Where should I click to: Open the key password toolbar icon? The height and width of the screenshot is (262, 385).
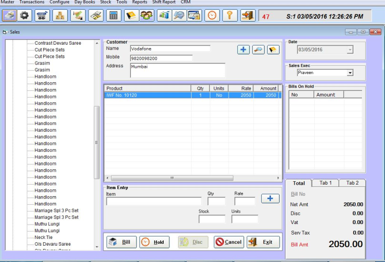[x=230, y=16]
